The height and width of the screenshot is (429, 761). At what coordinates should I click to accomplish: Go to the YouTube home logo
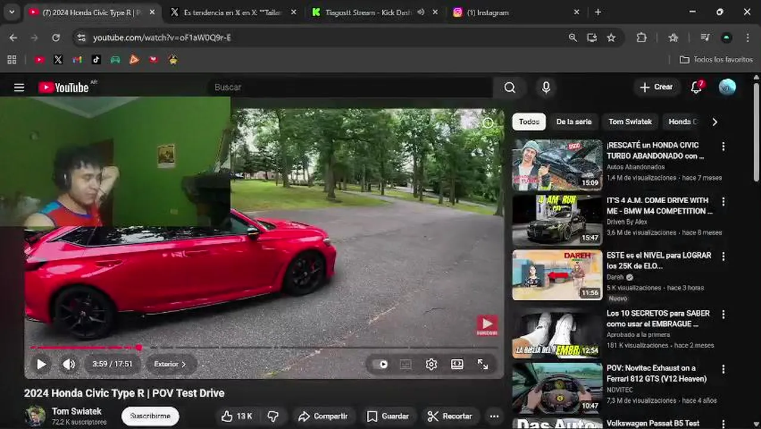click(x=64, y=88)
